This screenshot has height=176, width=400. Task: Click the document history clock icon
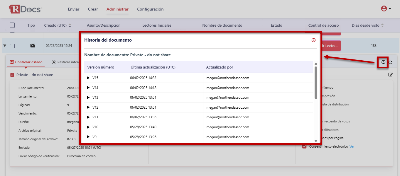[x=383, y=62]
